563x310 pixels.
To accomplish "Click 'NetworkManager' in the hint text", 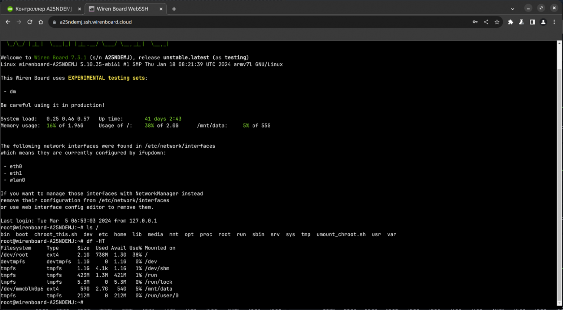I will [x=157, y=194].
